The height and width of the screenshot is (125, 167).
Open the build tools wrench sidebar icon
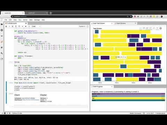(2, 53)
